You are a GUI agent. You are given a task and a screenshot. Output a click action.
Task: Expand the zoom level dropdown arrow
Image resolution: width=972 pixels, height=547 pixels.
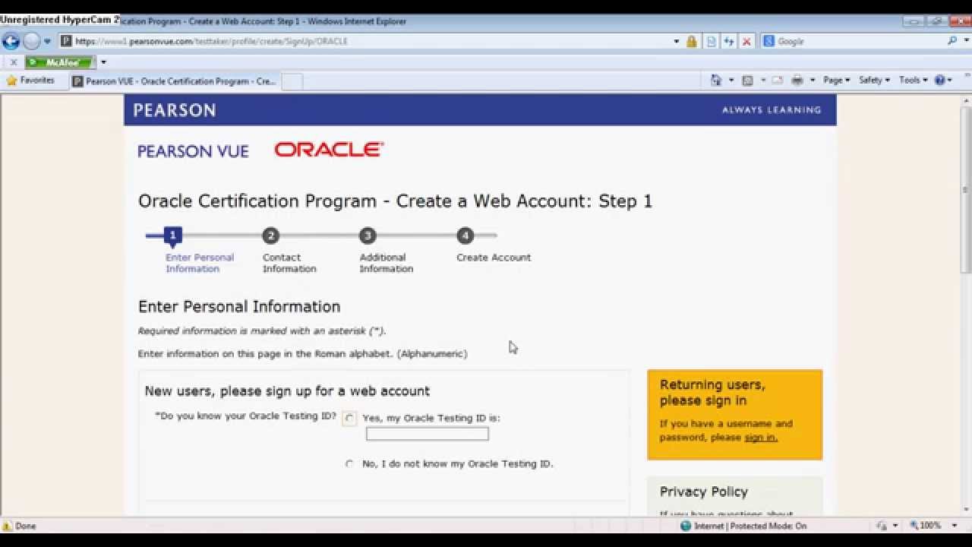coord(955,526)
